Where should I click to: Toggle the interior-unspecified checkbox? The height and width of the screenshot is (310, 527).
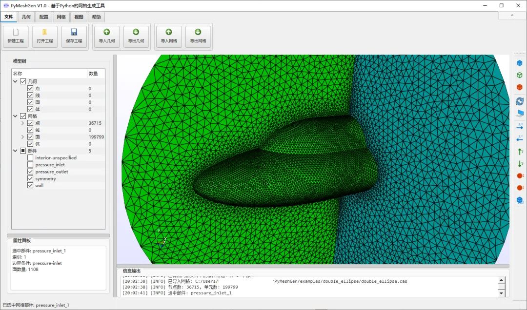tap(31, 158)
